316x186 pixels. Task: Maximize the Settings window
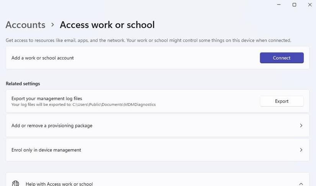point(294,5)
